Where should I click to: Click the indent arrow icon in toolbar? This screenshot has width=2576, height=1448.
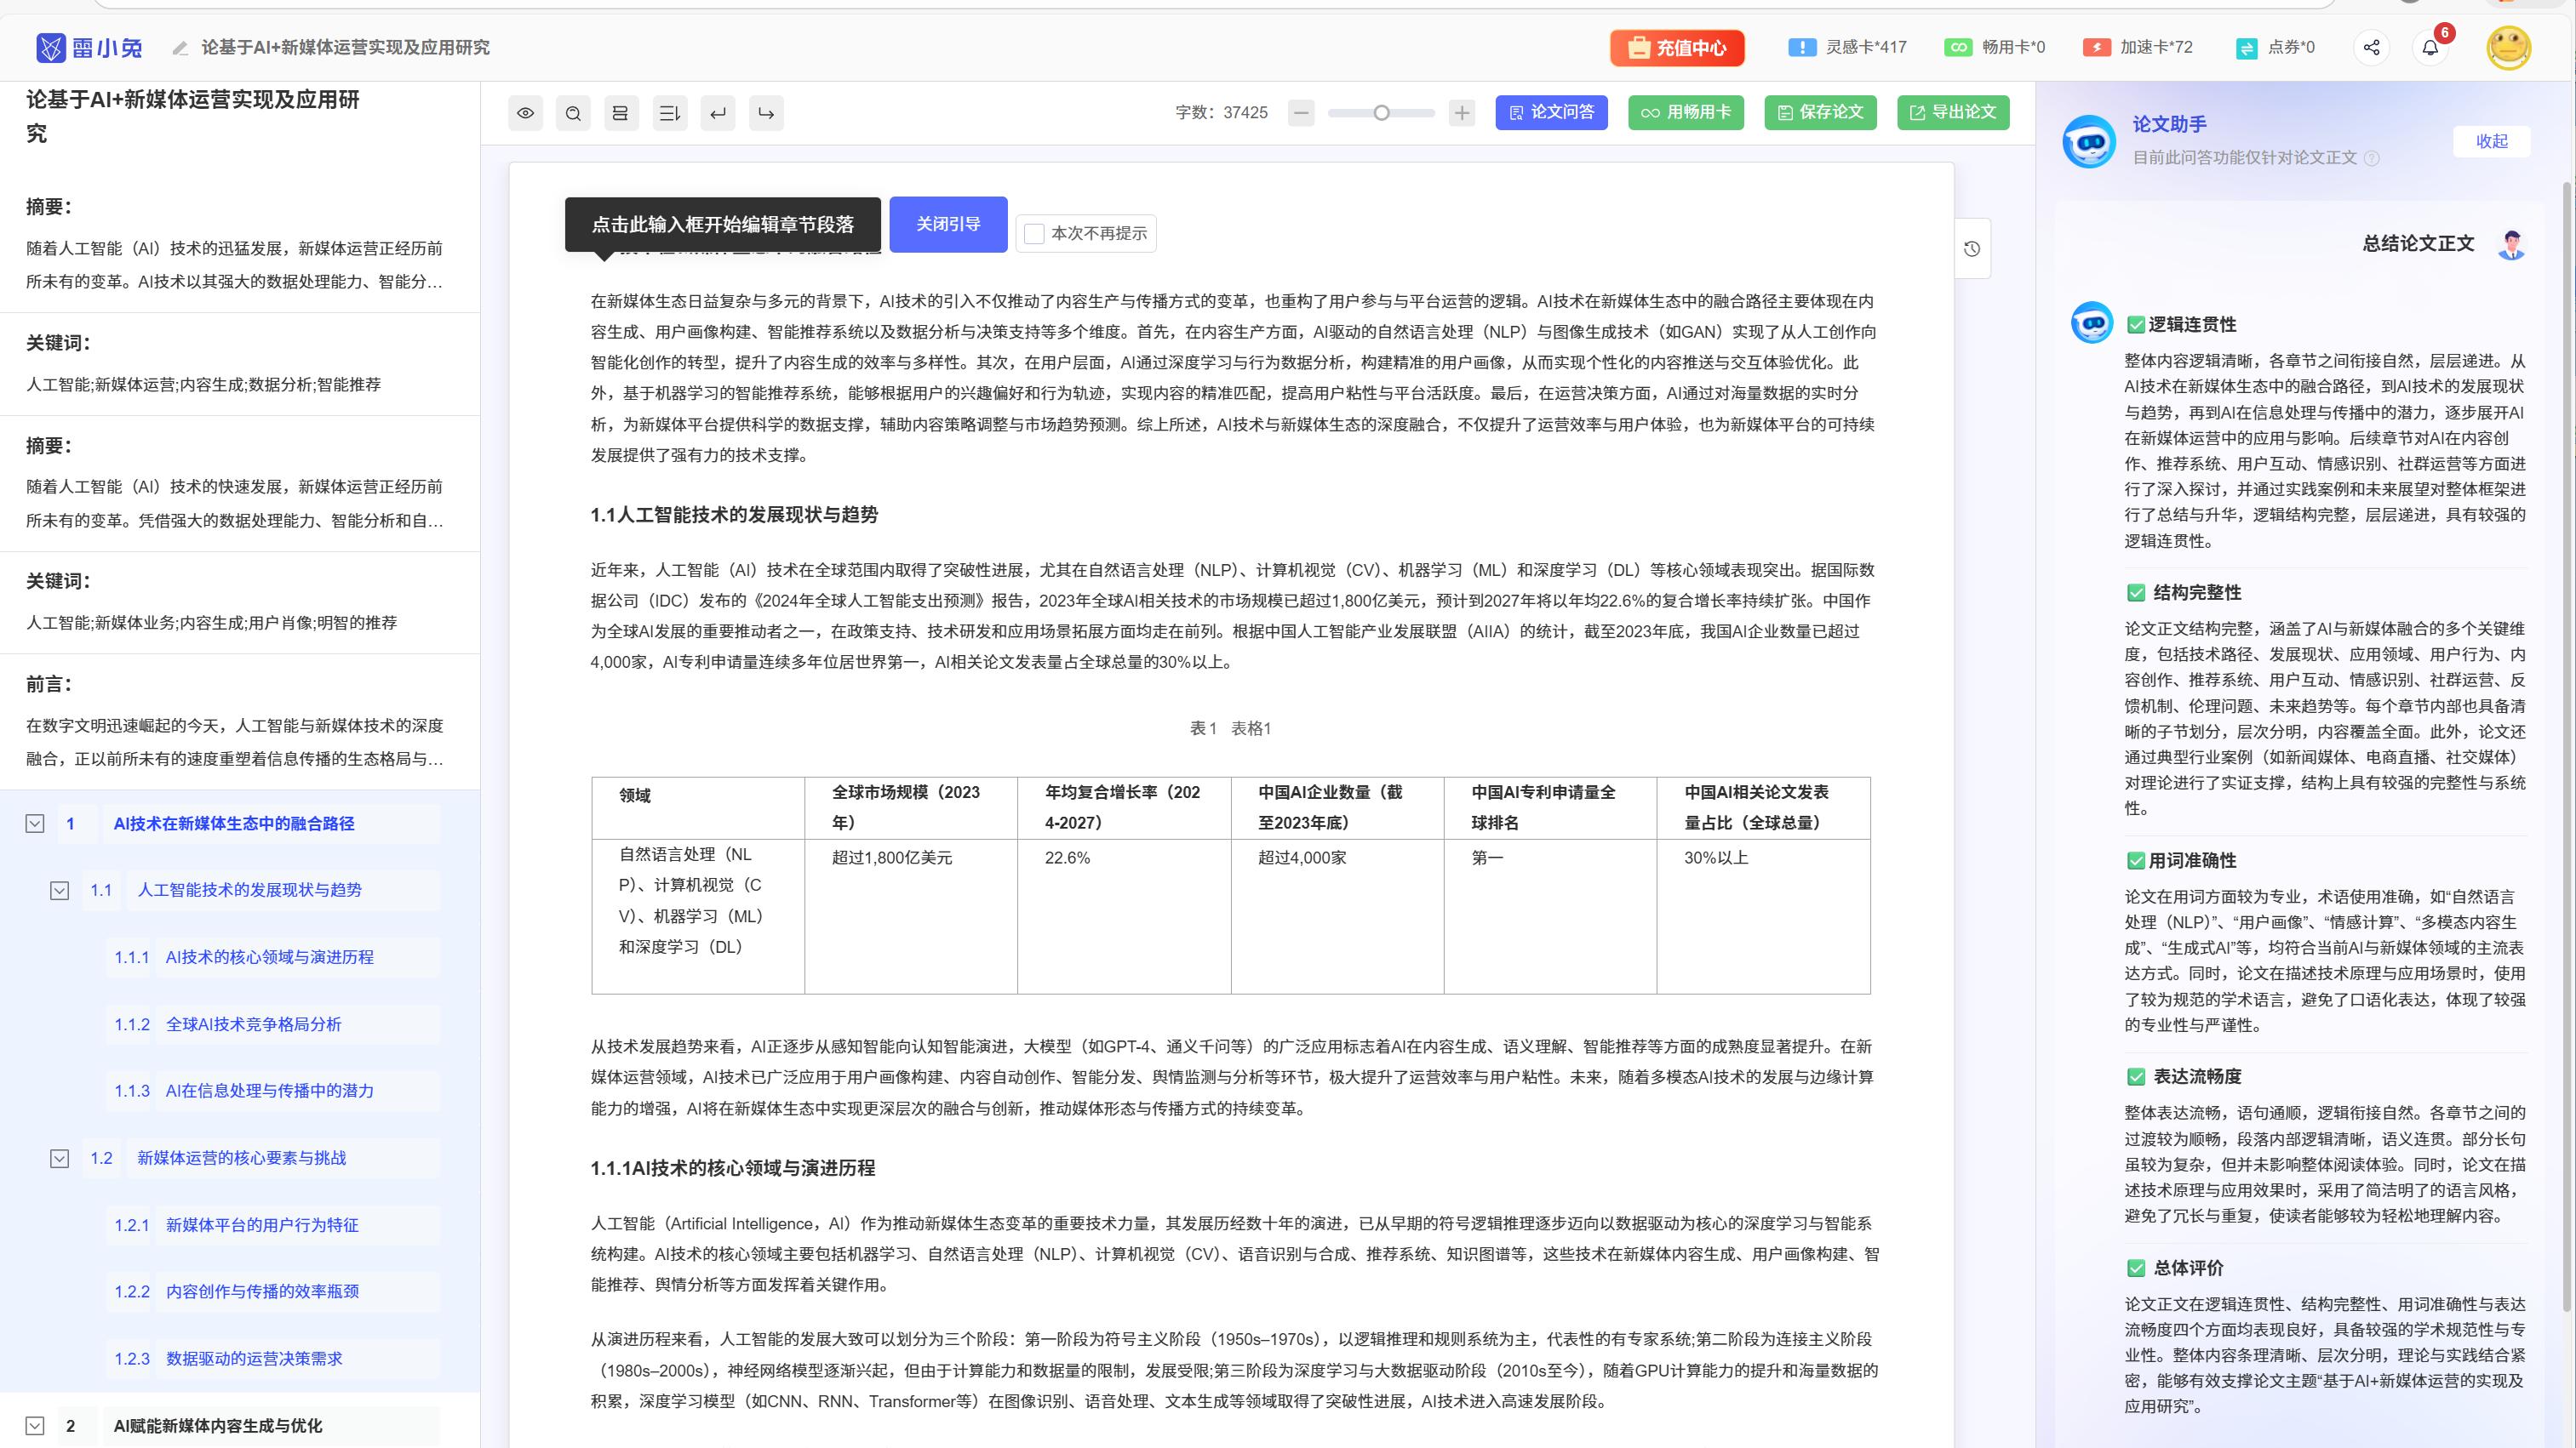click(x=765, y=113)
